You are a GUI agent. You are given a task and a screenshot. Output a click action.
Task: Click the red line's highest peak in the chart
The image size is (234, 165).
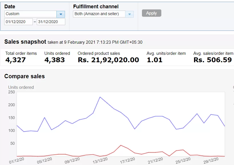121,145
